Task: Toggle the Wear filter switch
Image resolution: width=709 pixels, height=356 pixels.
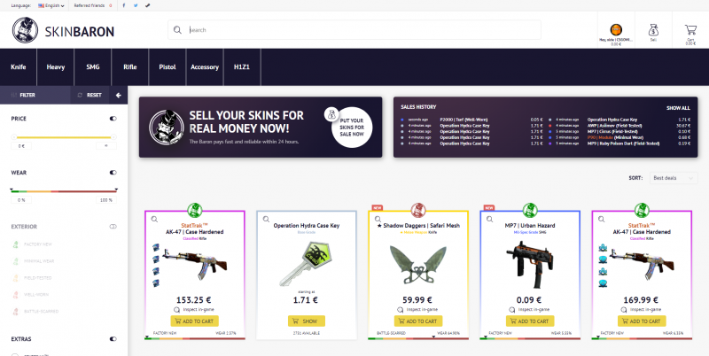Action: 113,172
